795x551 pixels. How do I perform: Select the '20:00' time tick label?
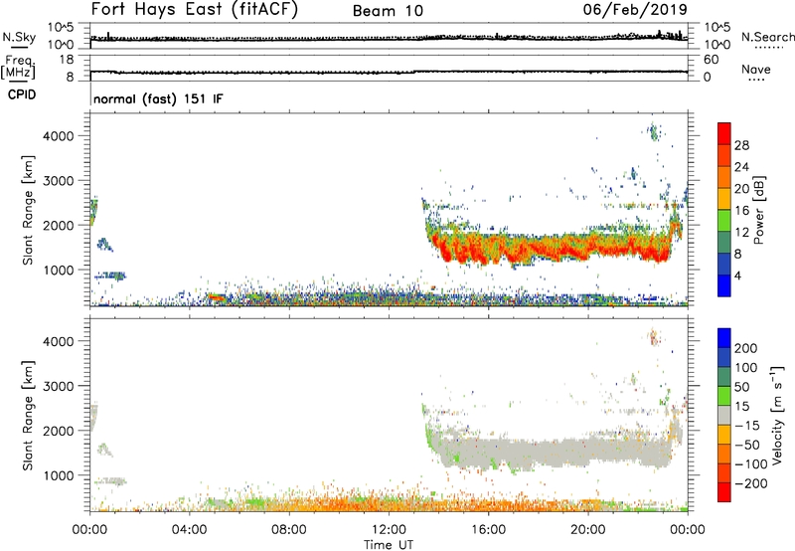click(587, 530)
